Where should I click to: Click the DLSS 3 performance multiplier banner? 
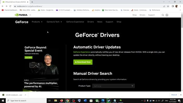click(41, 85)
